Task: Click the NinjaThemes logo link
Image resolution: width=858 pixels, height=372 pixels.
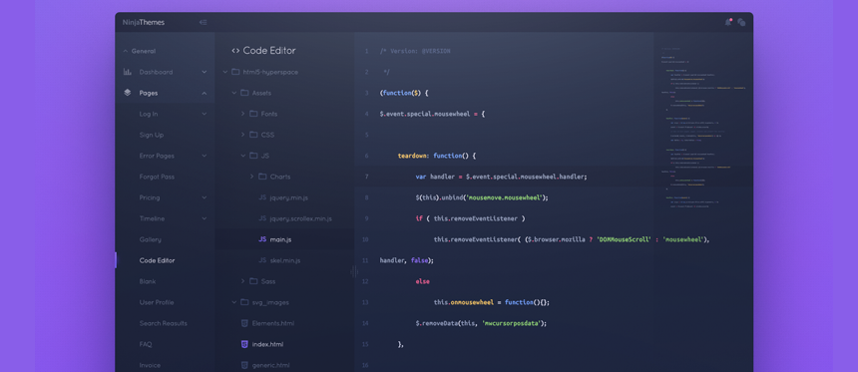Action: [x=144, y=22]
